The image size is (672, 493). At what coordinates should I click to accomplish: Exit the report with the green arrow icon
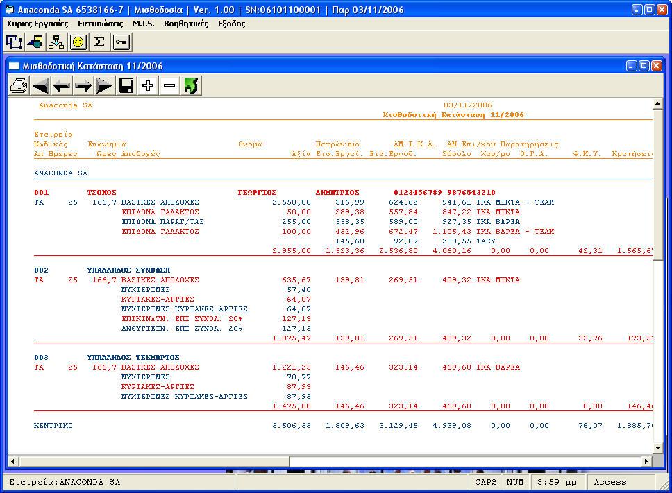pos(191,86)
